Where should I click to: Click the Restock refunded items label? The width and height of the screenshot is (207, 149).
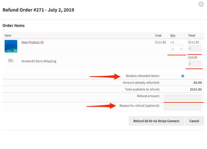coord(143,76)
